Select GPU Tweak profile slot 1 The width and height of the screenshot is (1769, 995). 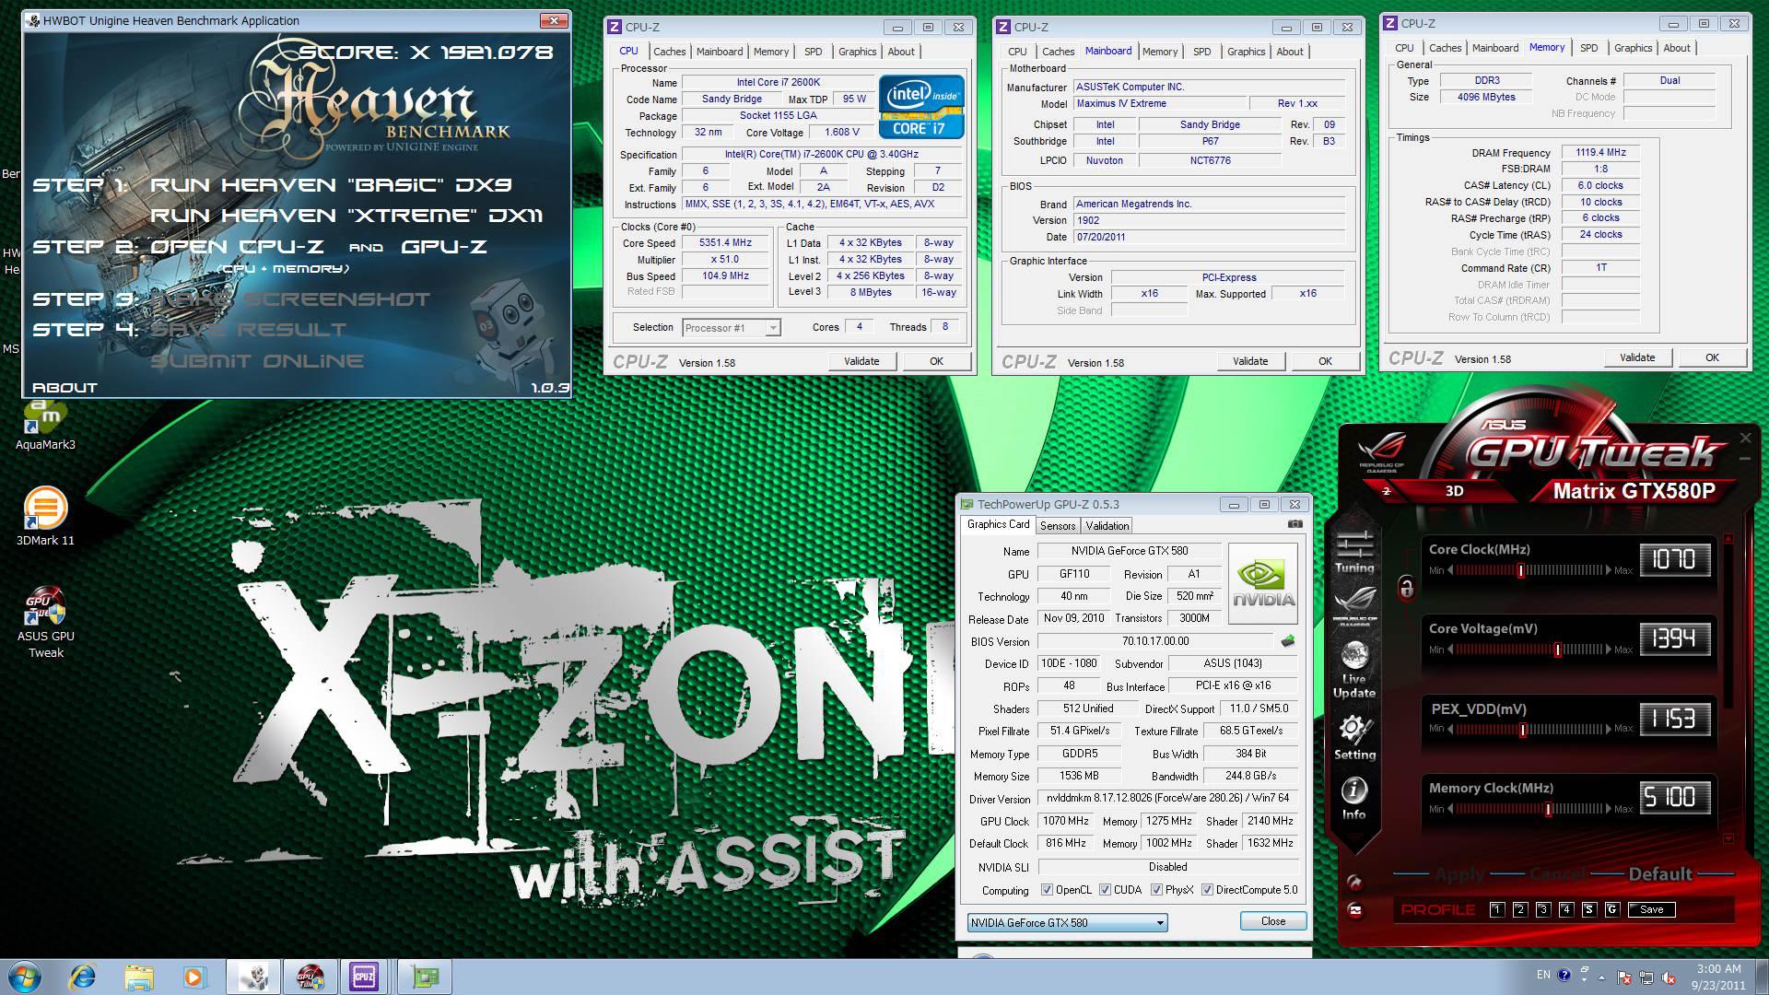(x=1497, y=909)
